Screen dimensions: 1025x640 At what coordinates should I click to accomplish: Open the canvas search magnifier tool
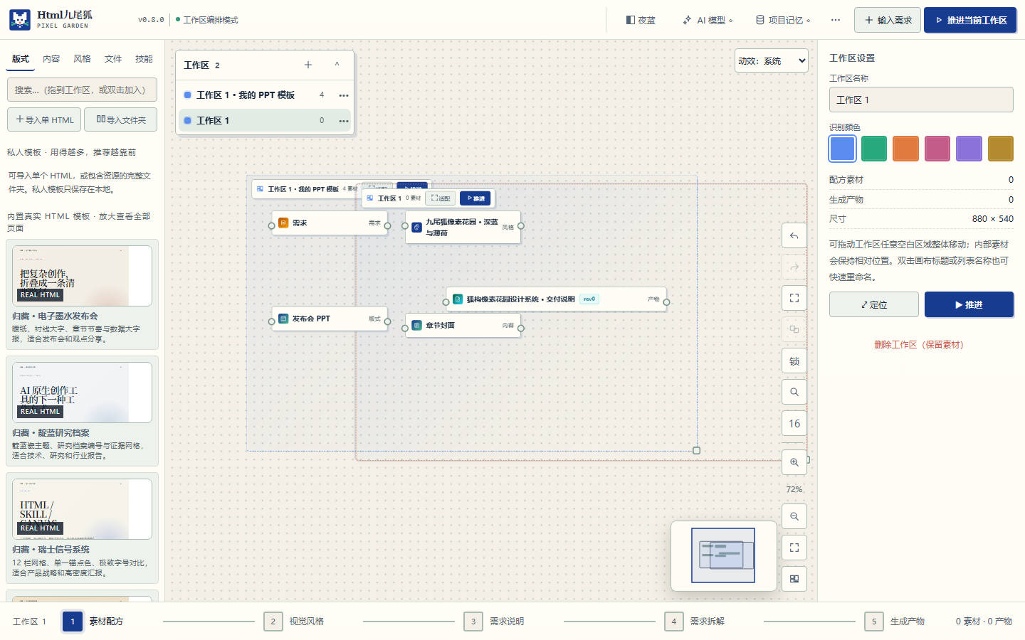tap(794, 392)
